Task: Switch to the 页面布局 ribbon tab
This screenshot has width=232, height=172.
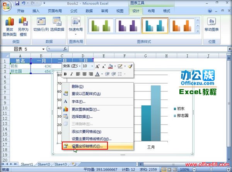Action: coord(55,11)
